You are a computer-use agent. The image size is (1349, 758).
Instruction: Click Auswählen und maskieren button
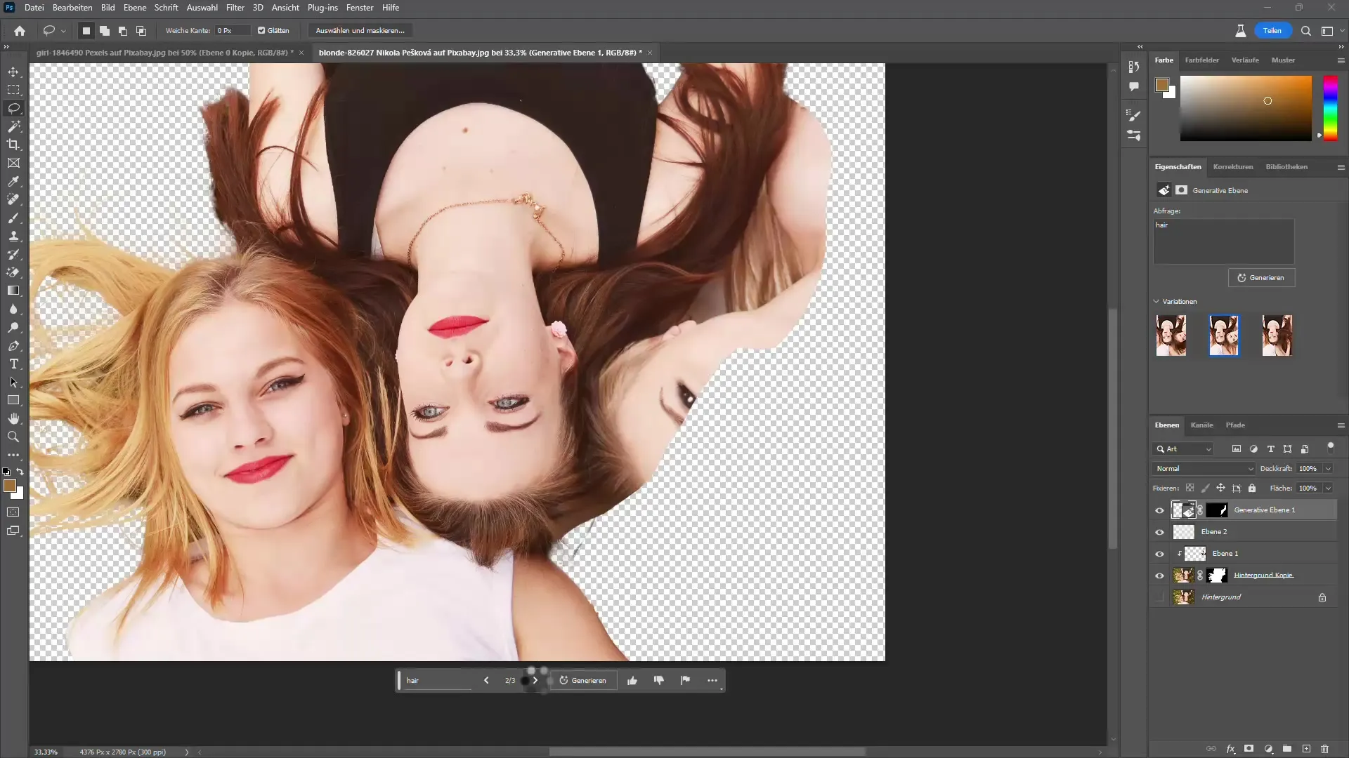pyautogui.click(x=360, y=31)
